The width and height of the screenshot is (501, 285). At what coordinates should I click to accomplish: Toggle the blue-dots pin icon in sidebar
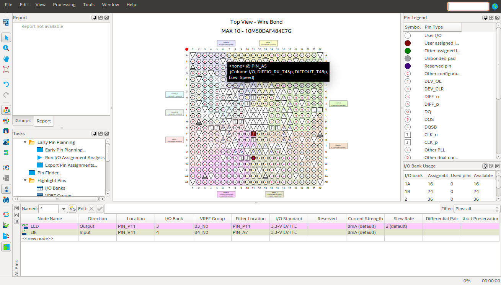6,189
